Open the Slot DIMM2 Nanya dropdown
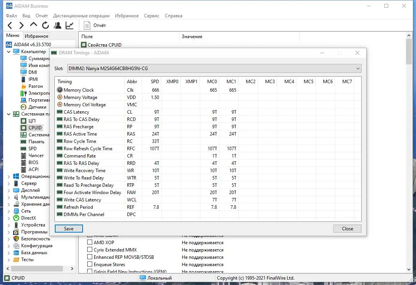Viewport: 416px width, 285px height. click(x=214, y=68)
